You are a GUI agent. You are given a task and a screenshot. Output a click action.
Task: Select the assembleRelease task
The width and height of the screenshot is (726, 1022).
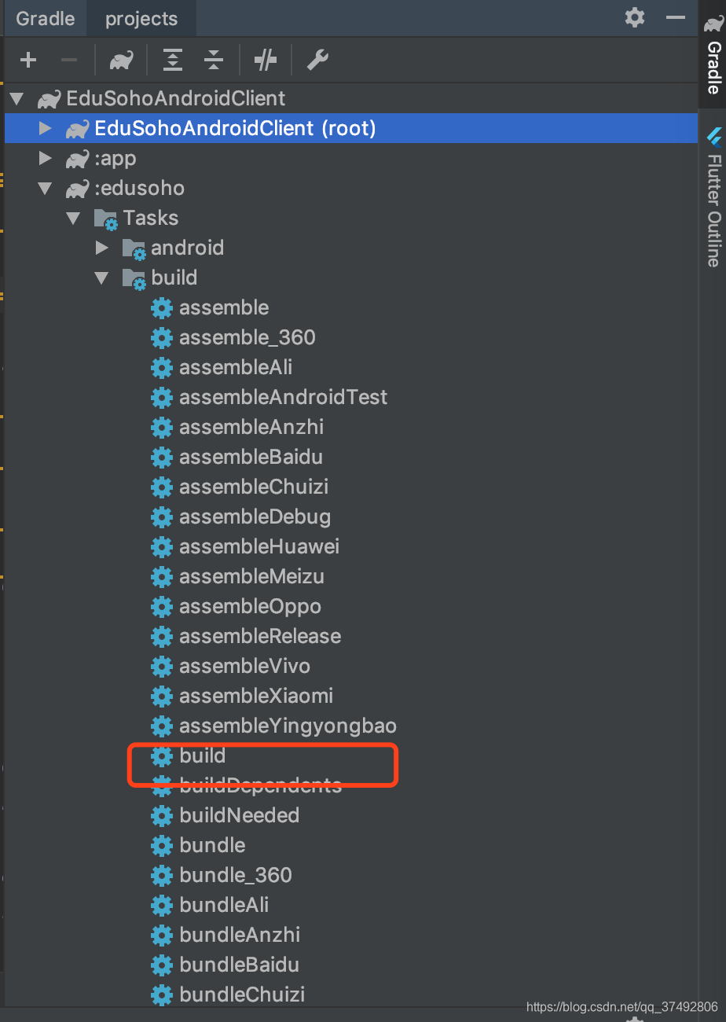click(260, 636)
